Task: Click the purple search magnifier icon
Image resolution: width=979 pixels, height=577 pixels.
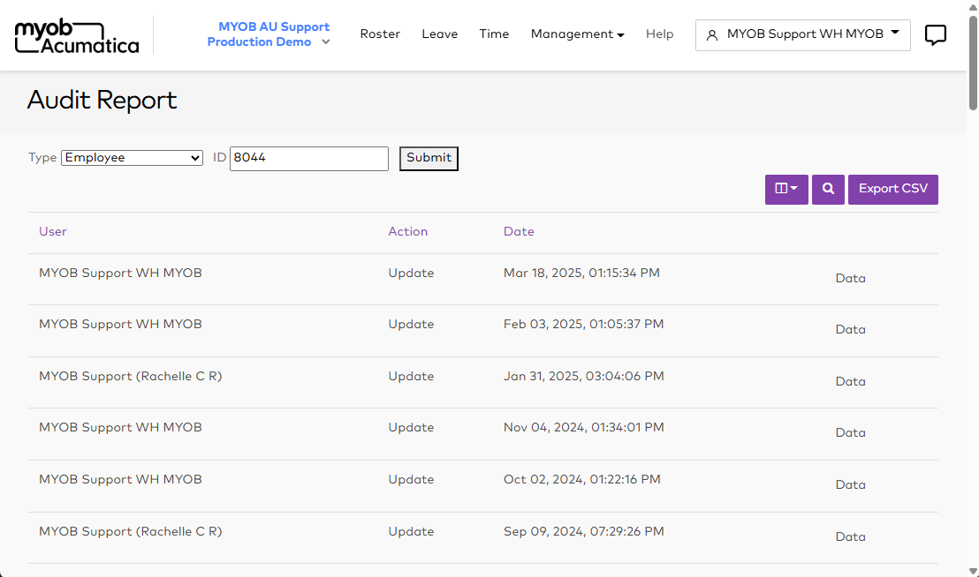Action: click(x=828, y=189)
